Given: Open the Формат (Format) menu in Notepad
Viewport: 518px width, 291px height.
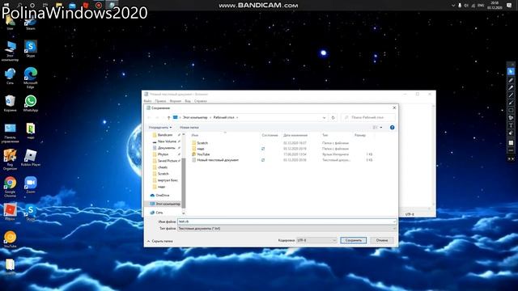Looking at the screenshot, I should point(176,101).
